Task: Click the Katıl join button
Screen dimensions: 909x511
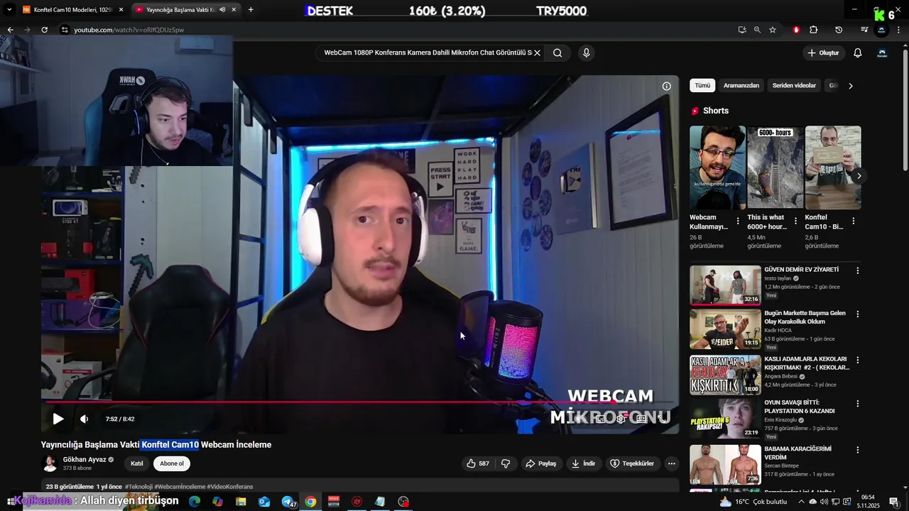Action: [x=137, y=463]
